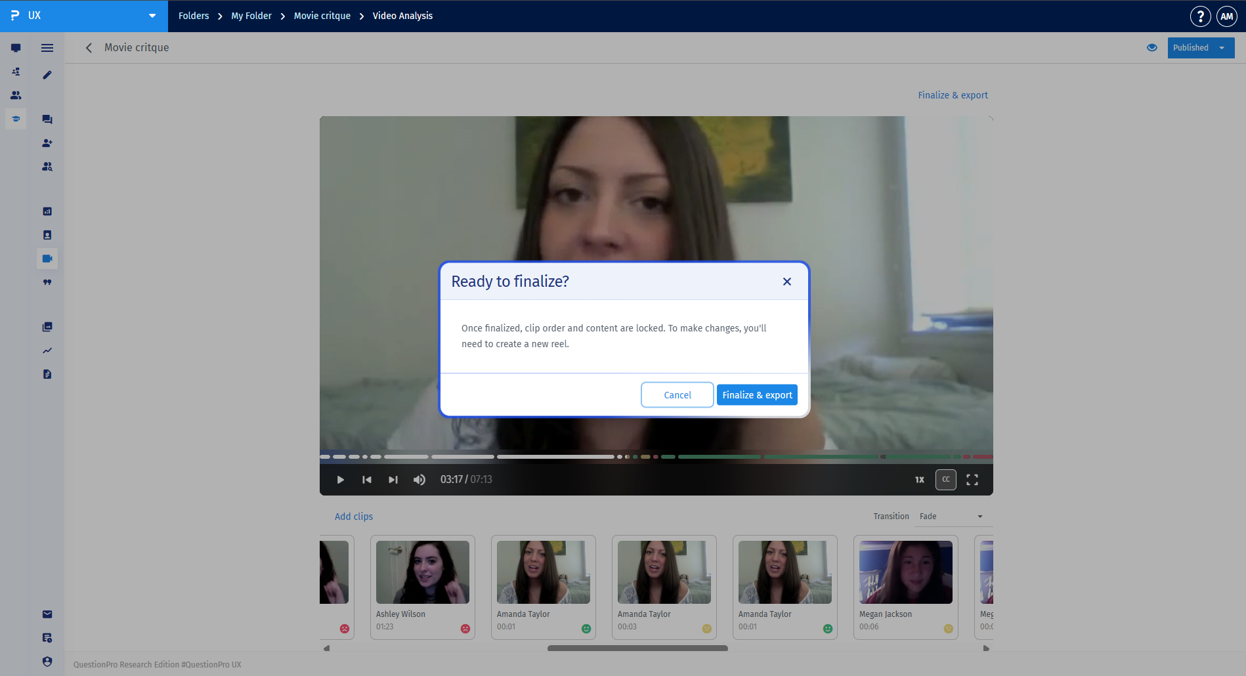The image size is (1246, 676).
Task: Open Movie critque breadcrumb
Action: pos(322,16)
